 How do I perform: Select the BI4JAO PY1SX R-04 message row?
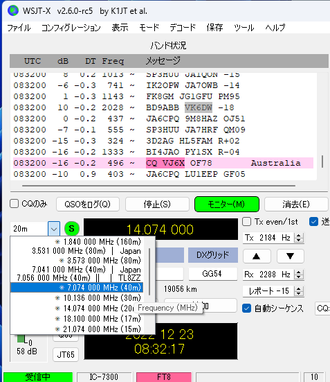[163, 152]
